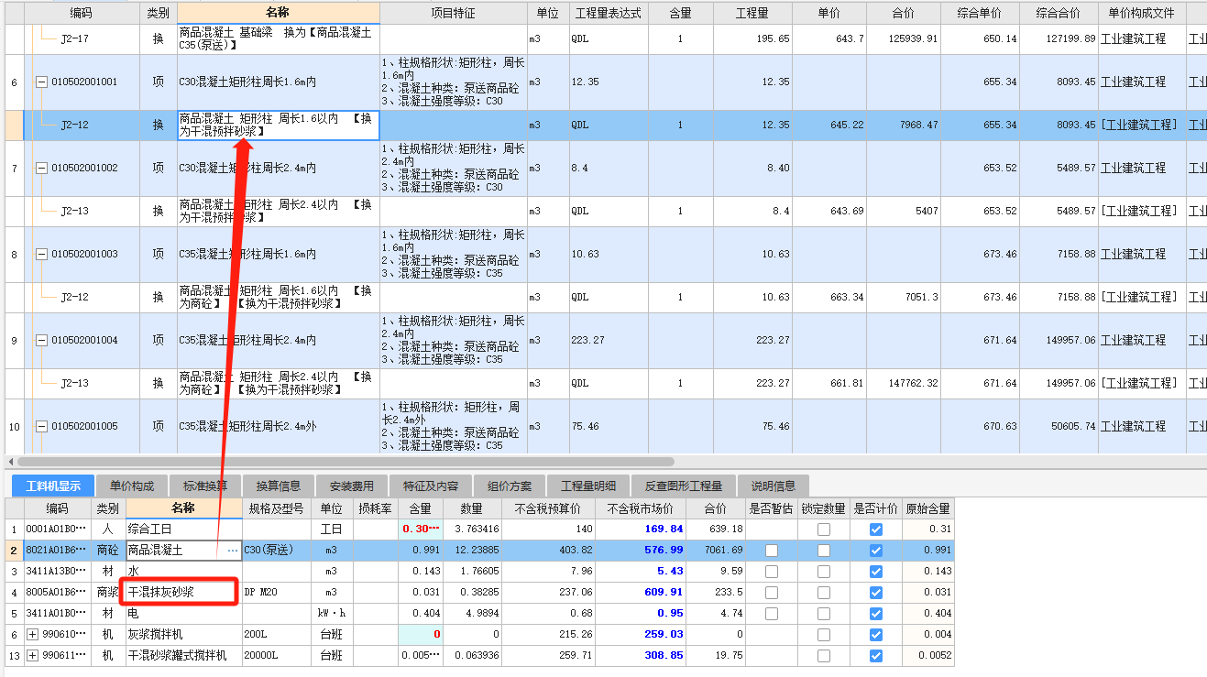1207x677 pixels.
Task: Collapse item 010502001002 tree node
Action: [41, 168]
